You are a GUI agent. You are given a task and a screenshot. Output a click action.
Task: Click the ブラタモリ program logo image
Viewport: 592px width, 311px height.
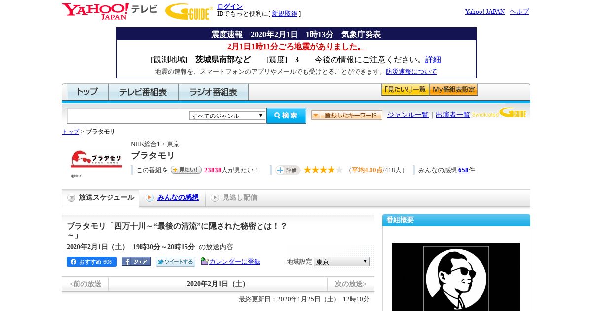pyautogui.click(x=96, y=159)
